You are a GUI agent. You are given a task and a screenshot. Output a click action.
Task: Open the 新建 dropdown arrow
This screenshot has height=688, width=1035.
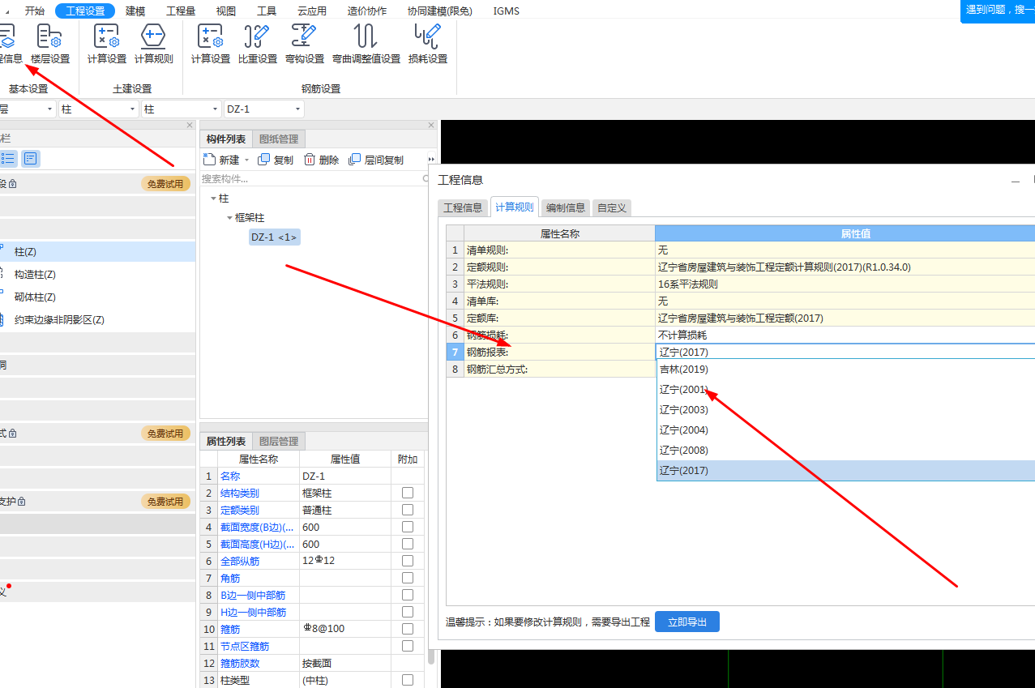point(246,160)
